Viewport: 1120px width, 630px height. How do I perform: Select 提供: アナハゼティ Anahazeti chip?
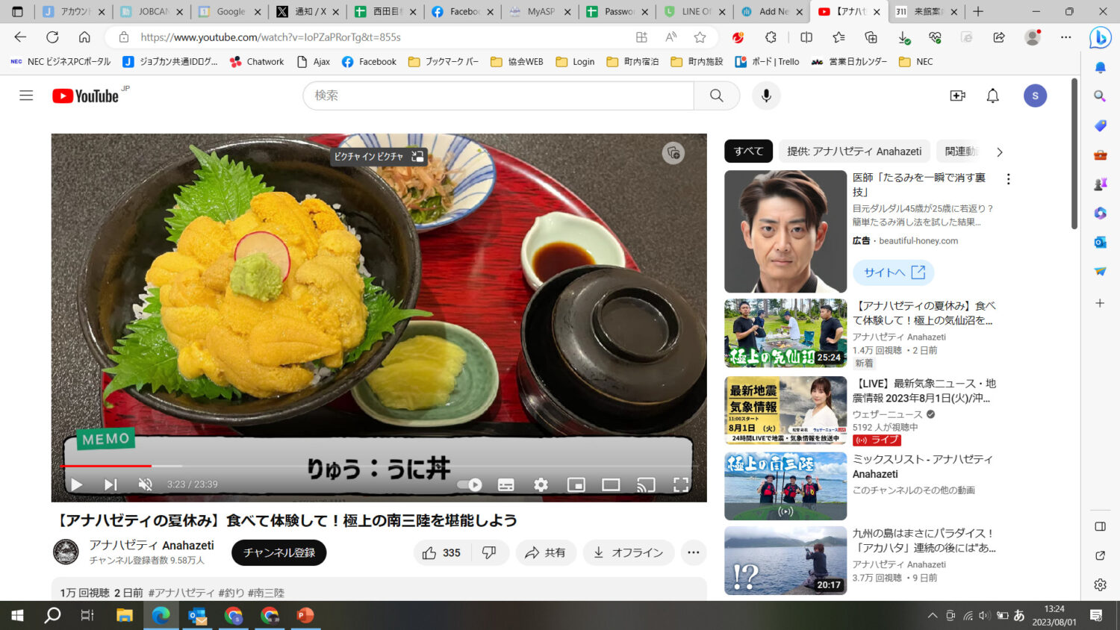click(853, 152)
